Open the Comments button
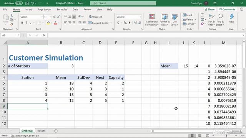 227,9
